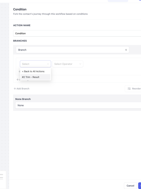
Task: Choose #2 Trim - Result option
Action: click(x=35, y=77)
